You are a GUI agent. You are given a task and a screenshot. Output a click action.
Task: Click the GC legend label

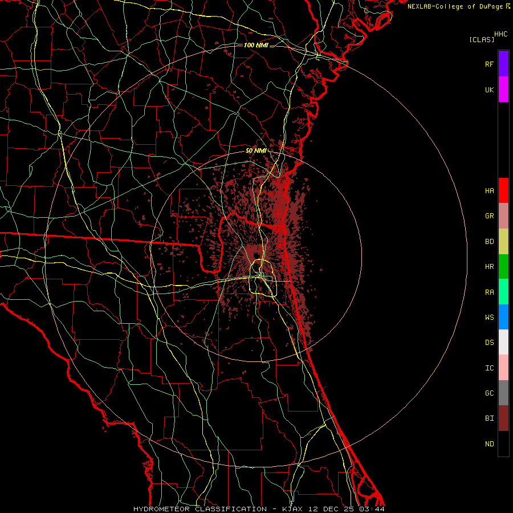point(489,393)
